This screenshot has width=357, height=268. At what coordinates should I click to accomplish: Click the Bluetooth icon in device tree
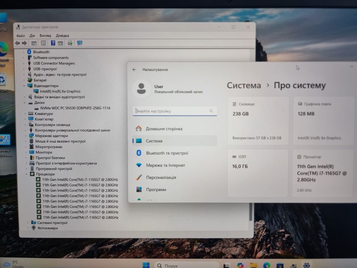pyautogui.click(x=29, y=52)
